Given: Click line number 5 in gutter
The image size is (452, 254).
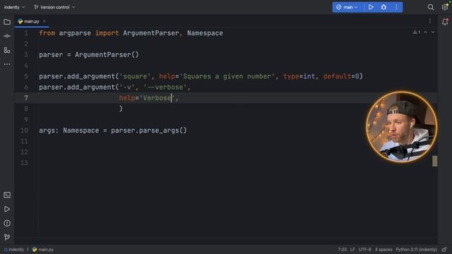Looking at the screenshot, I should click(26, 76).
